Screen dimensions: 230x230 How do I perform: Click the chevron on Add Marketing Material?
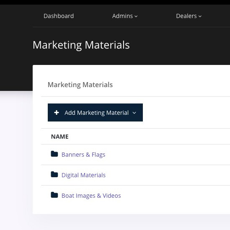click(134, 113)
